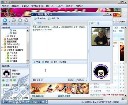Open the dropdown arrow beside 新建
The width and height of the screenshot is (128, 105).
point(9,22)
